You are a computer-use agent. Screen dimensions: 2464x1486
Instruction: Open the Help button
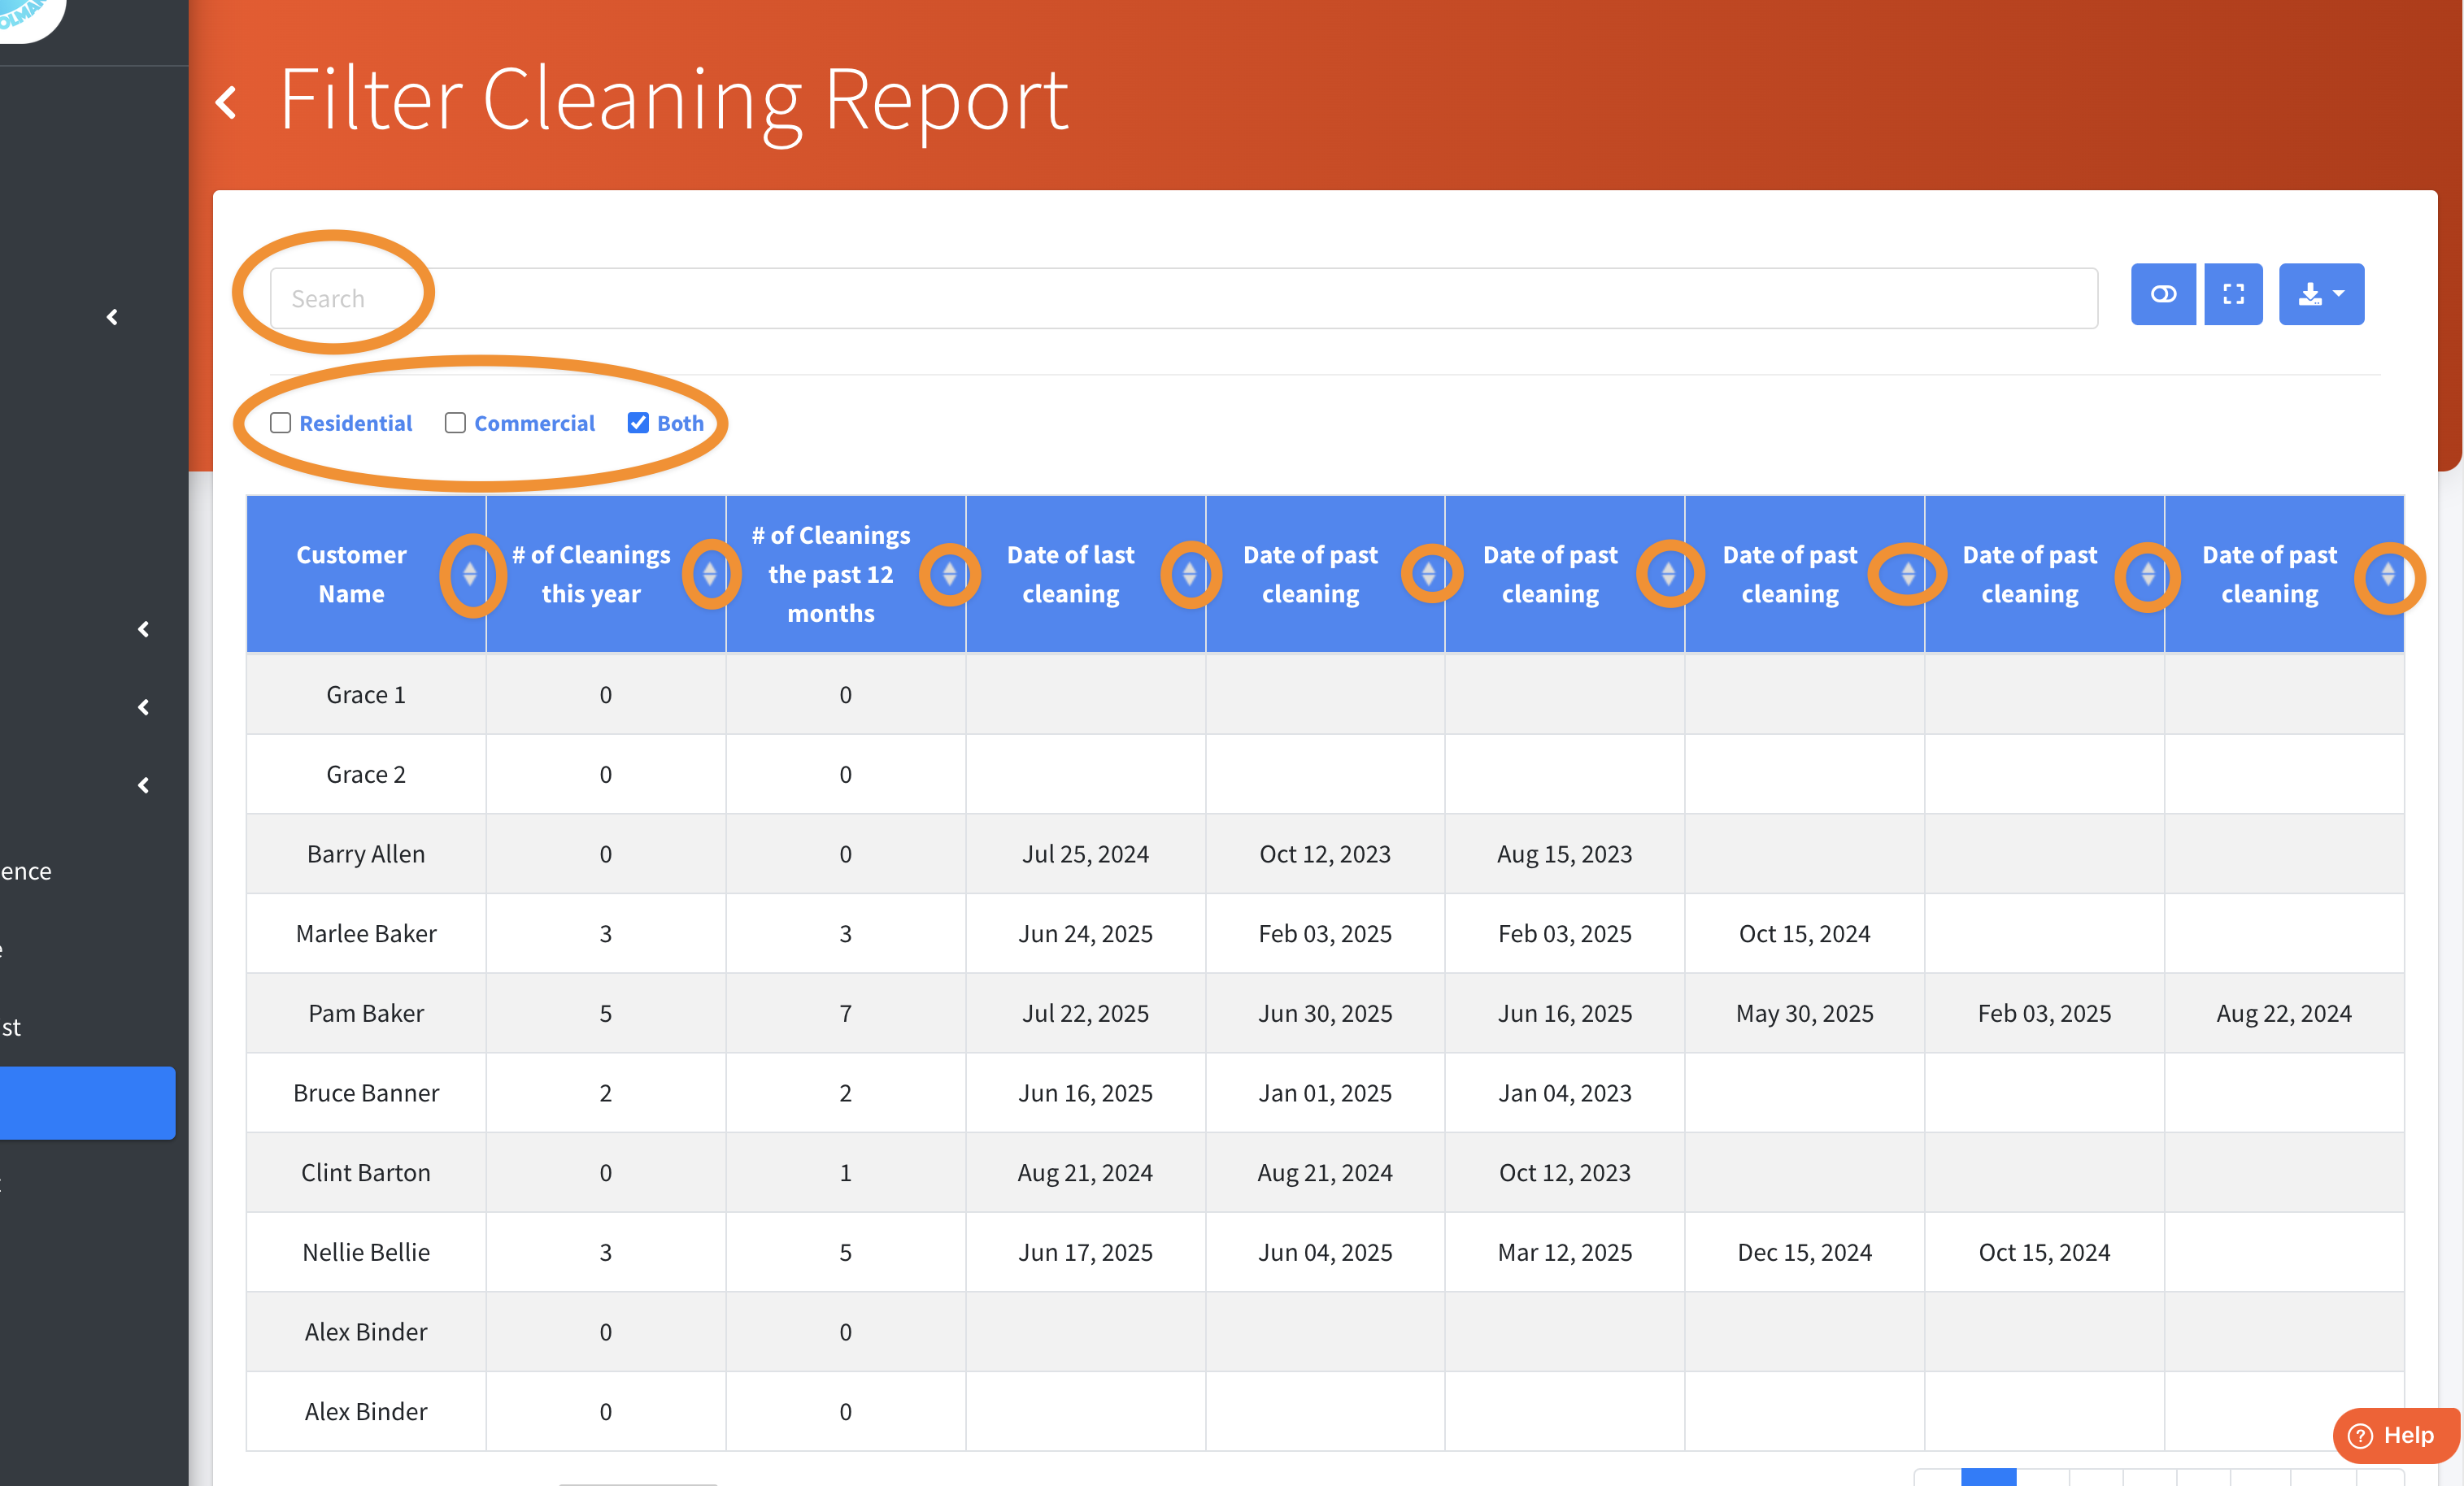click(2397, 1435)
